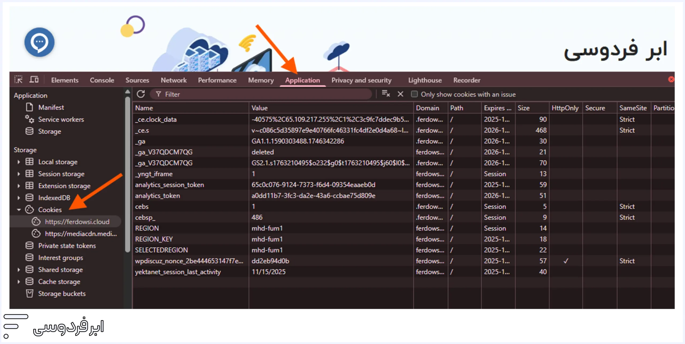685x344 pixels.
Task: Expand the Cache storage tree node
Action: pyautogui.click(x=19, y=282)
